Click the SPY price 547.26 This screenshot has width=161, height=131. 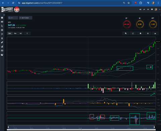coord(11,25)
